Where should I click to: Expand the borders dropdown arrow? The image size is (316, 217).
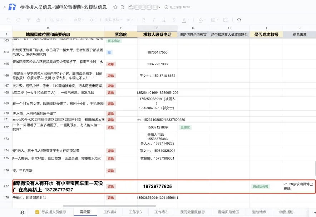tap(218, 20)
